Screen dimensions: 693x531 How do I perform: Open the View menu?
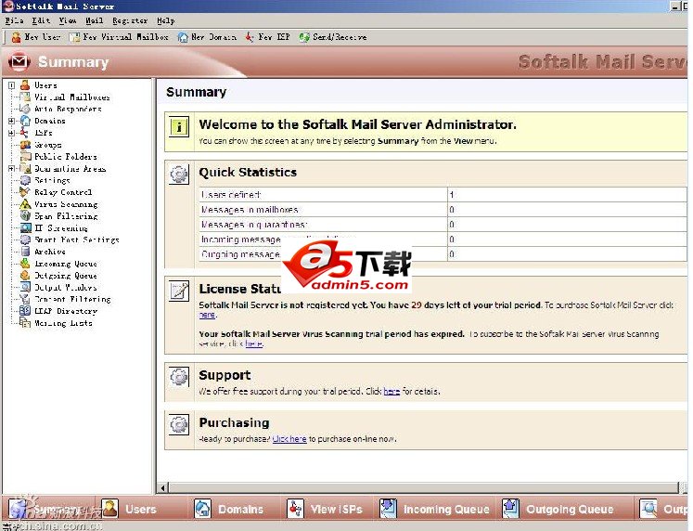(x=68, y=20)
